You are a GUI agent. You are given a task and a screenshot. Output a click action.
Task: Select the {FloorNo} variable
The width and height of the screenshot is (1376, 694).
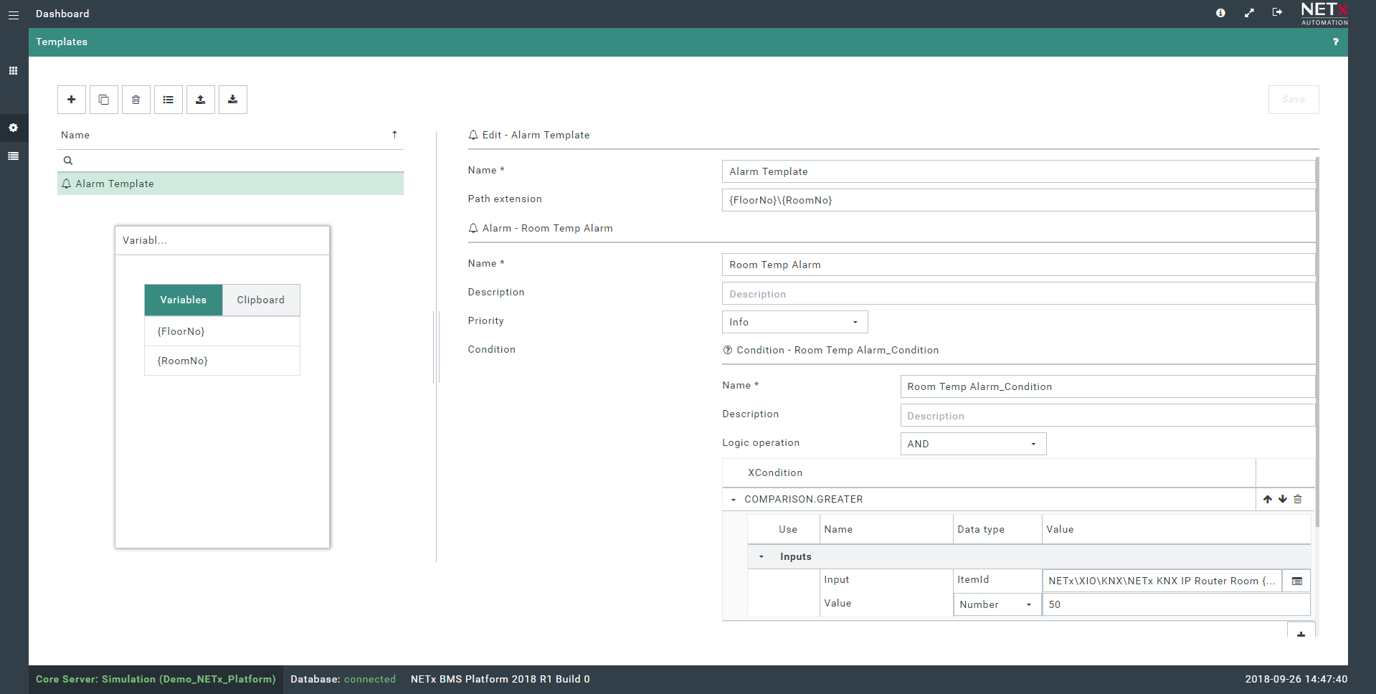(222, 331)
